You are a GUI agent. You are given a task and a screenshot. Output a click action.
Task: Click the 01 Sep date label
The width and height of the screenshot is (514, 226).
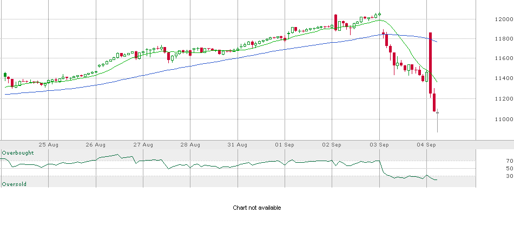pyautogui.click(x=285, y=145)
